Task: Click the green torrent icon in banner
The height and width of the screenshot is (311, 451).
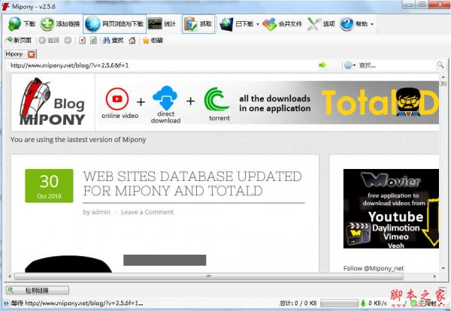Action: [x=216, y=100]
